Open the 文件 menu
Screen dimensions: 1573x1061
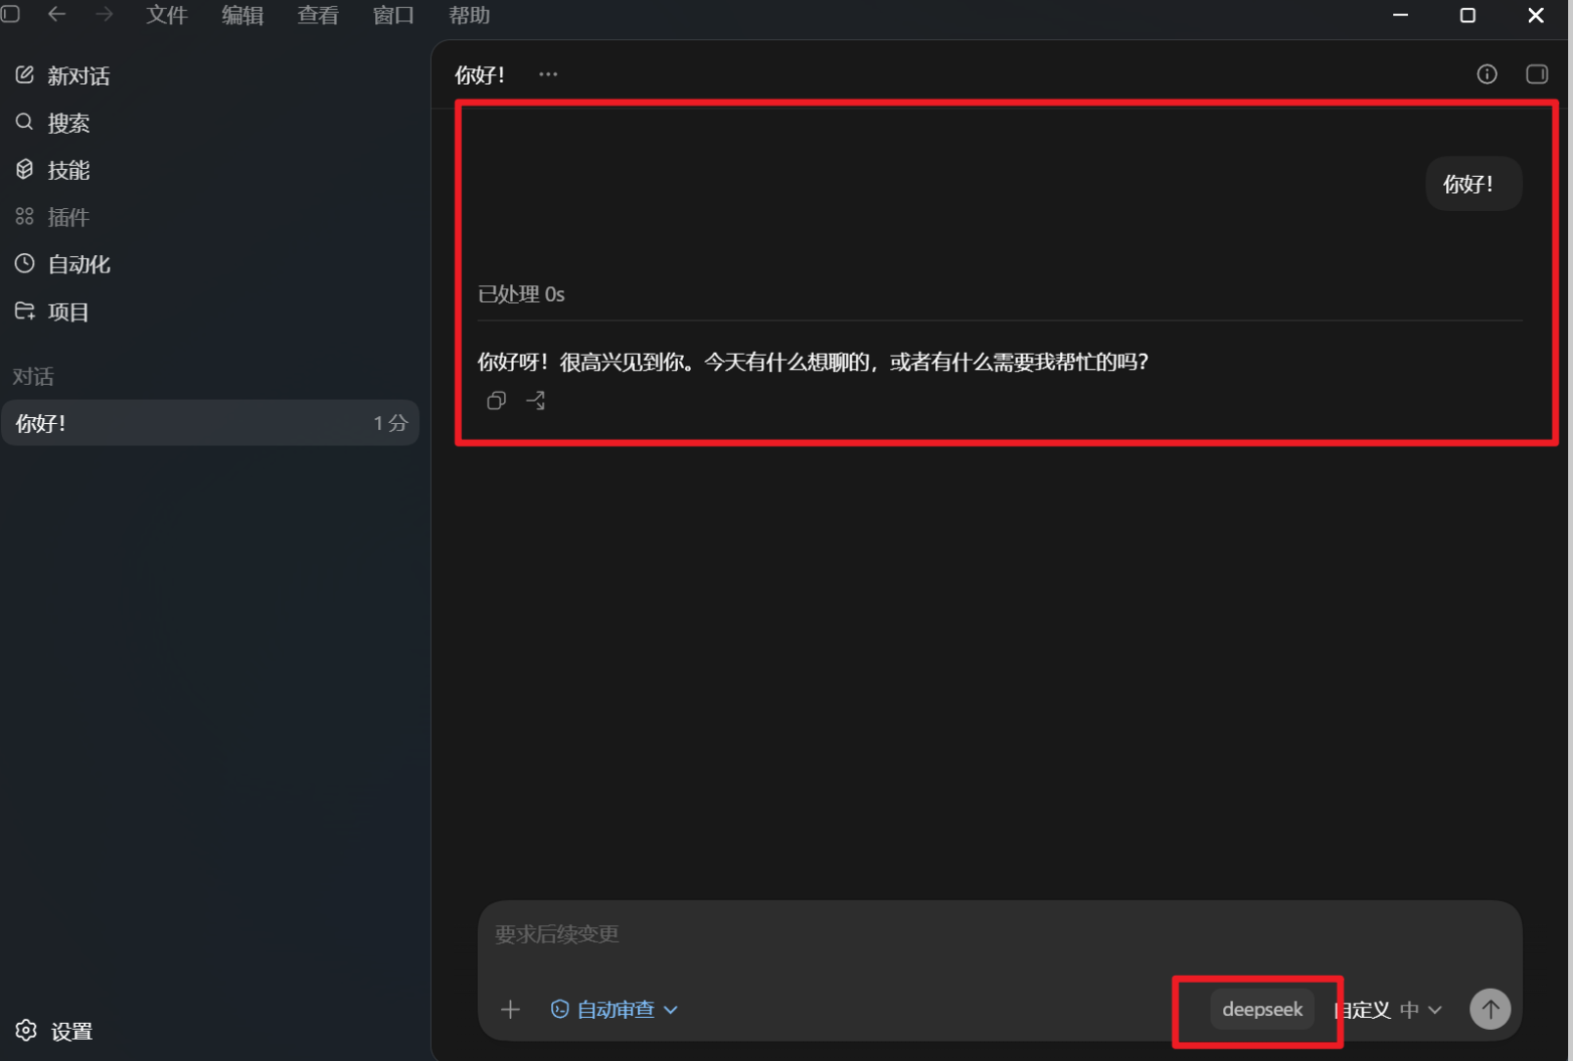166,15
